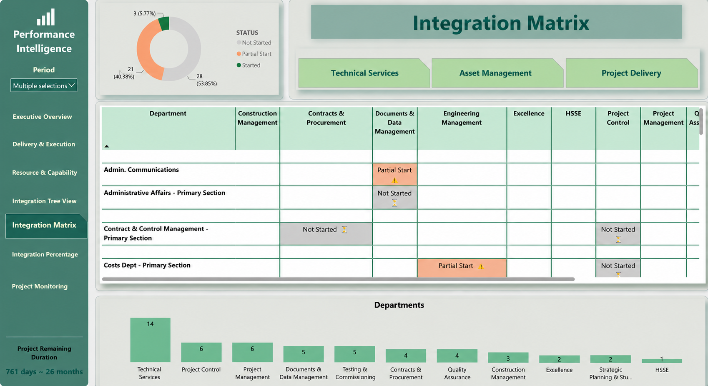Image resolution: width=708 pixels, height=386 pixels.
Task: Click the Performance Intelligence bar chart logo
Action: tap(46, 17)
